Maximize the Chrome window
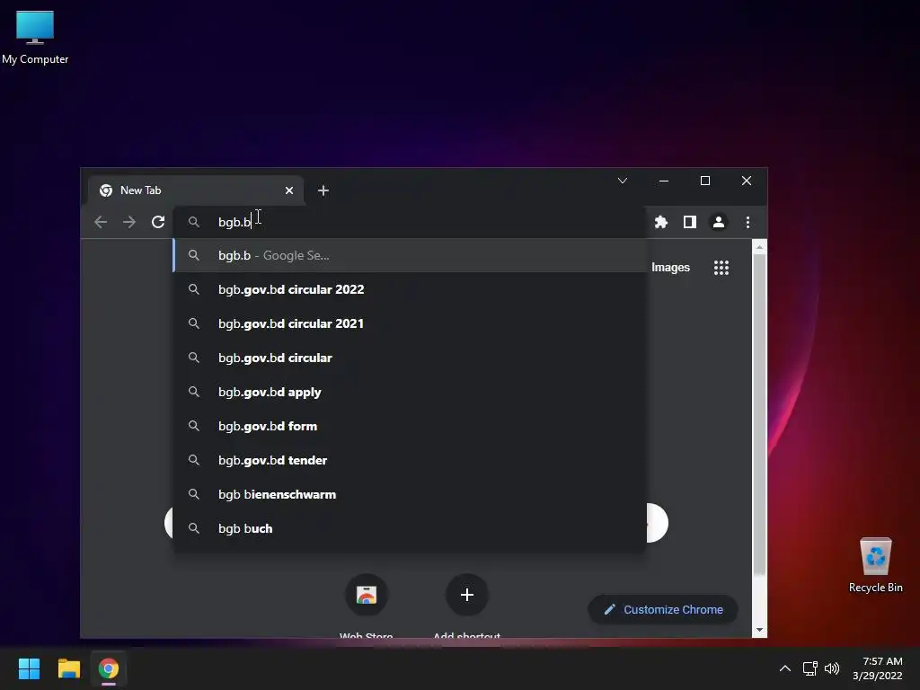This screenshot has height=690, width=920. [705, 181]
